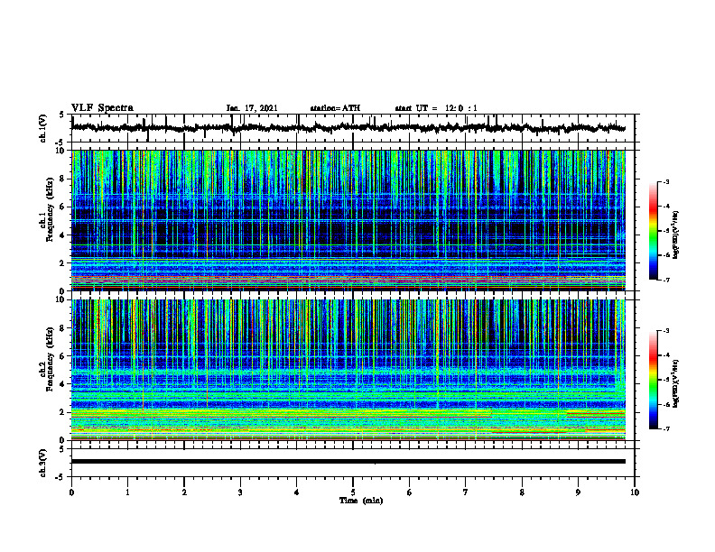Click the ch.2 "Frequency (kHz)" axis label

[50, 359]
